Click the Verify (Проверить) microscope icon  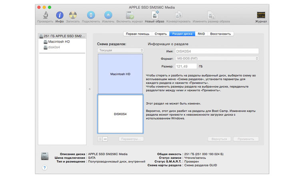pyautogui.click(x=45, y=15)
